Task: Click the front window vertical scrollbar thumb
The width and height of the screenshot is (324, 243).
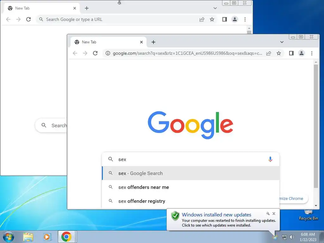Action: coord(316,126)
